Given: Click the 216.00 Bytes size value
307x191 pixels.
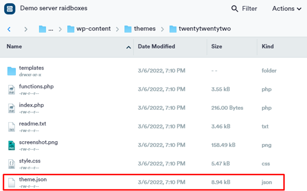Looking at the screenshot, I should click(x=227, y=108).
